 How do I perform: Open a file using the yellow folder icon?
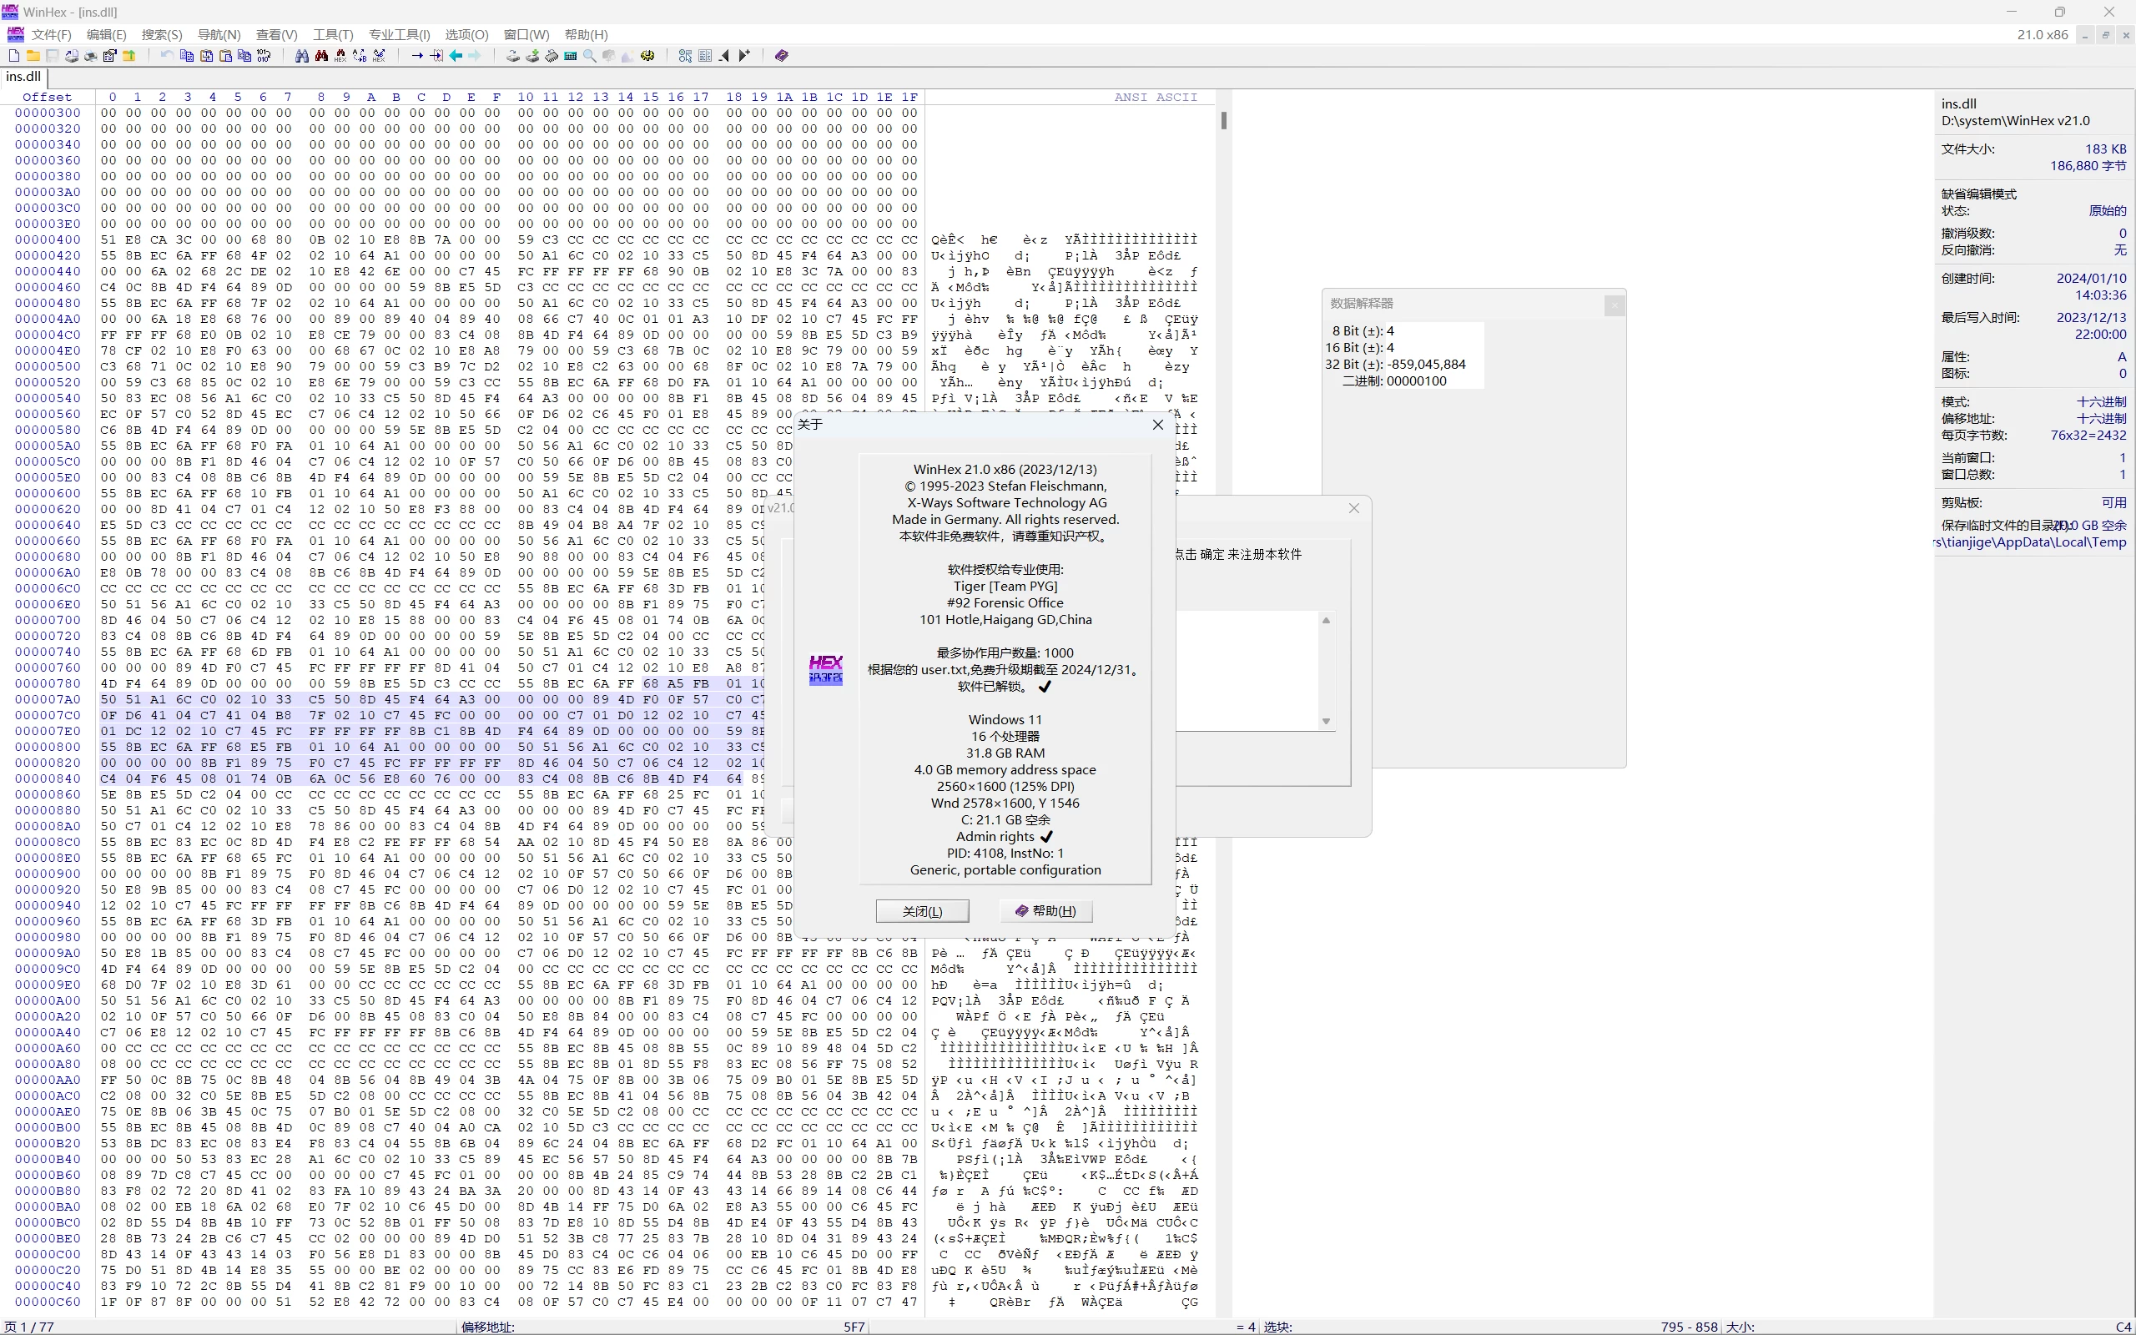point(33,56)
